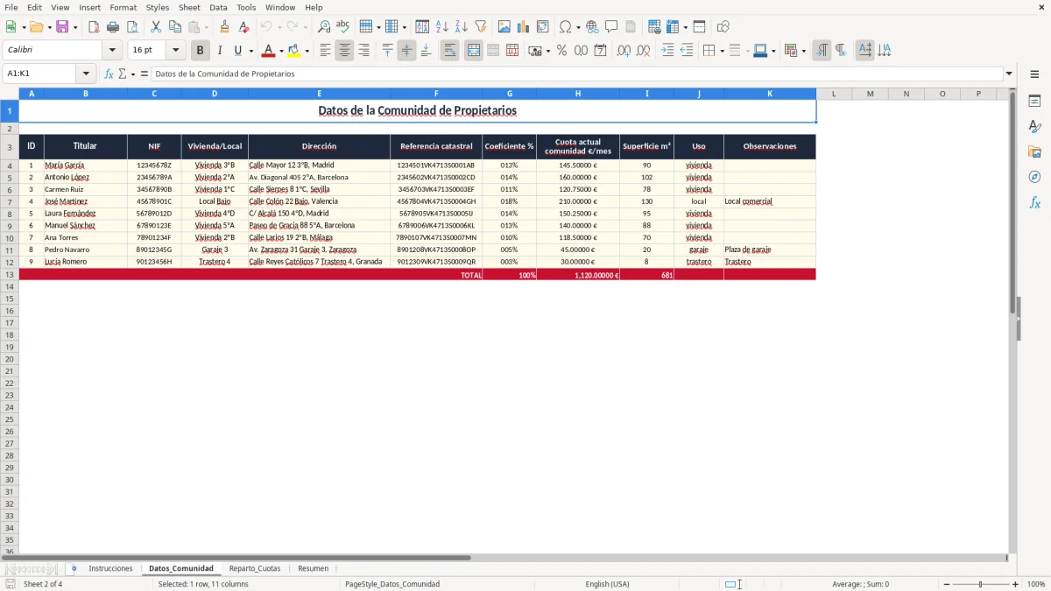This screenshot has width=1051, height=591.
Task: Toggle Merge and Center Cells
Action: [x=474, y=51]
